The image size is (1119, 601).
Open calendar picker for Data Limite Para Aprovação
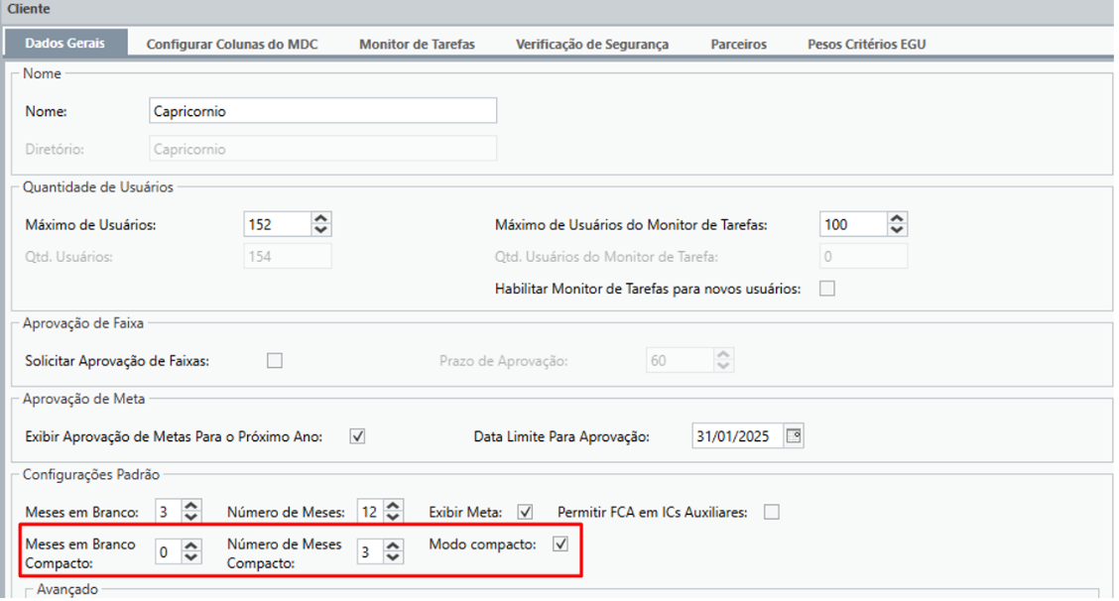pos(793,436)
